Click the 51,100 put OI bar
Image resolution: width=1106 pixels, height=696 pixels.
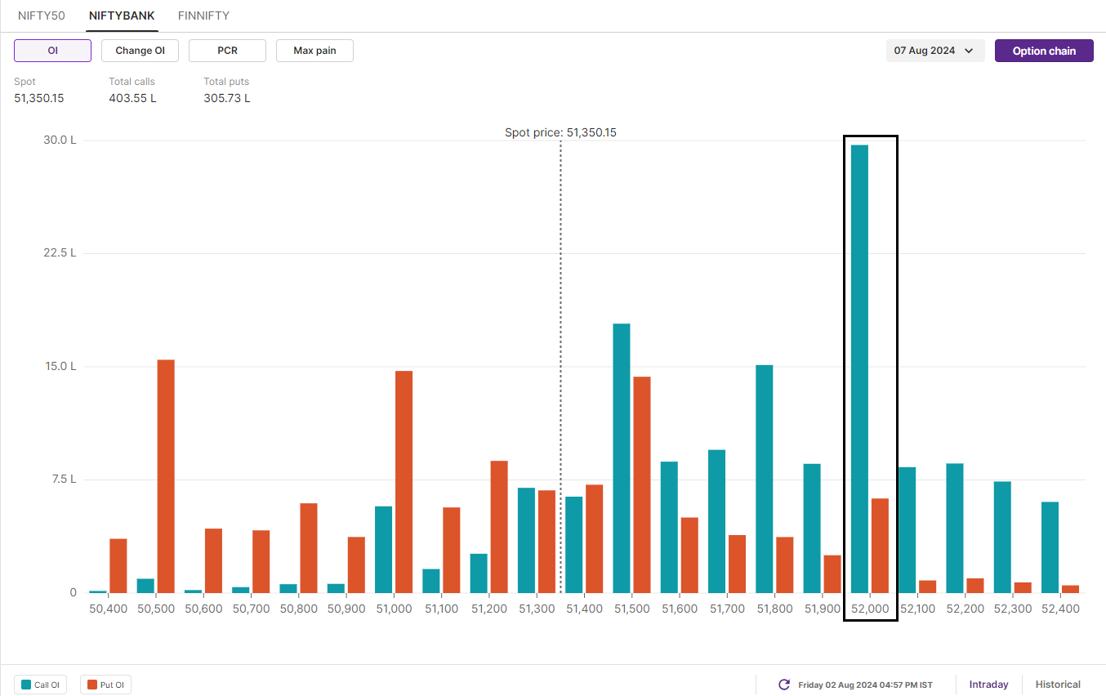[x=452, y=550]
